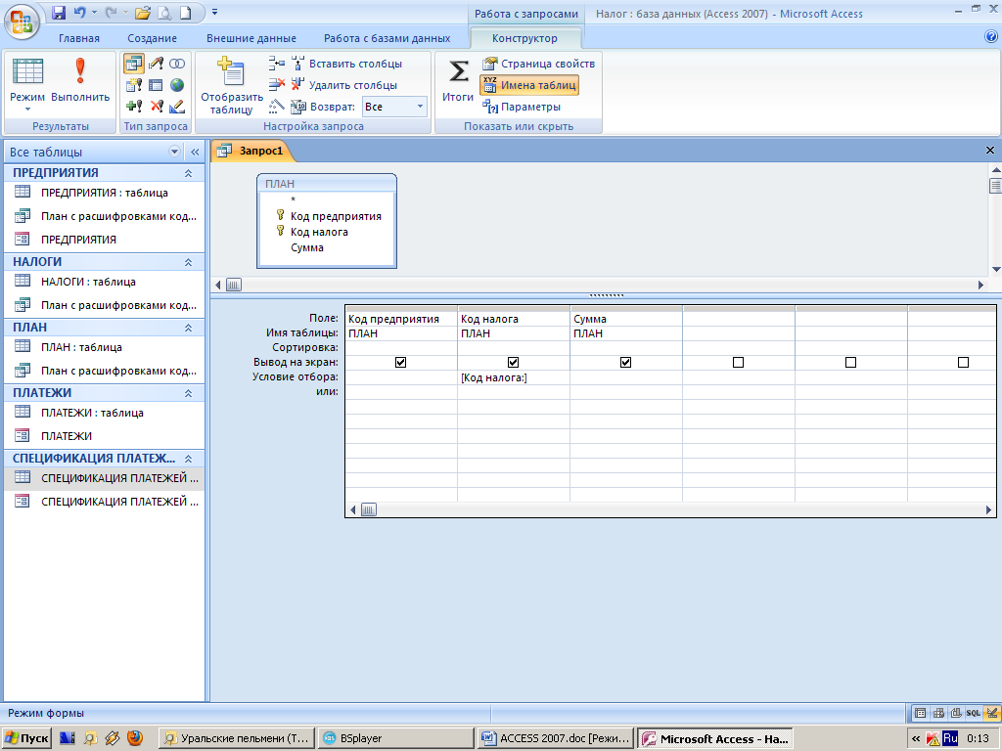Collapse the ПЛАТЕЖИ group

[189, 393]
